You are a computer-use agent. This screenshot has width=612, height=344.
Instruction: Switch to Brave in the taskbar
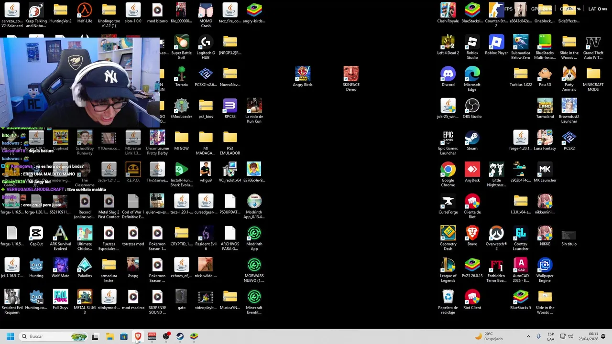(138, 336)
